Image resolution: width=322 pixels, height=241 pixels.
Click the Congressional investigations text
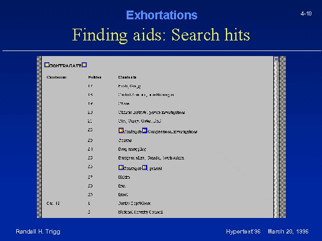tap(172, 131)
